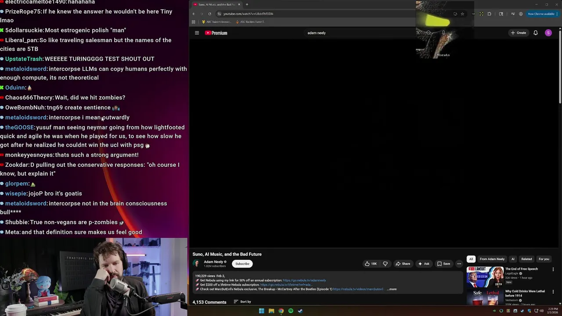Open Why Cold Drinks Were Lethal video title
Screen dimensions: 562x316
tap(525, 293)
